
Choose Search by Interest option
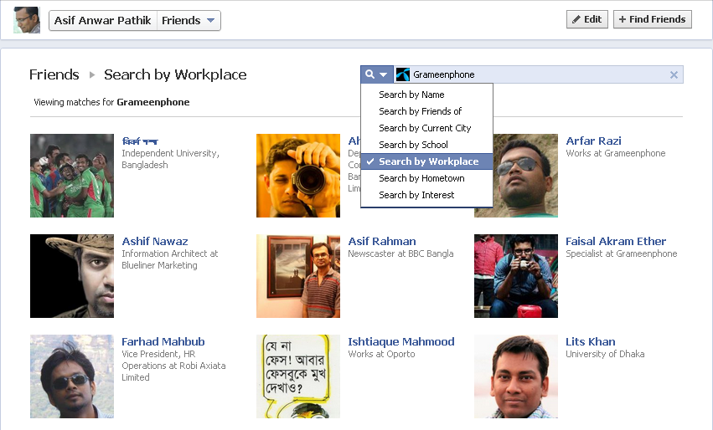point(426,195)
